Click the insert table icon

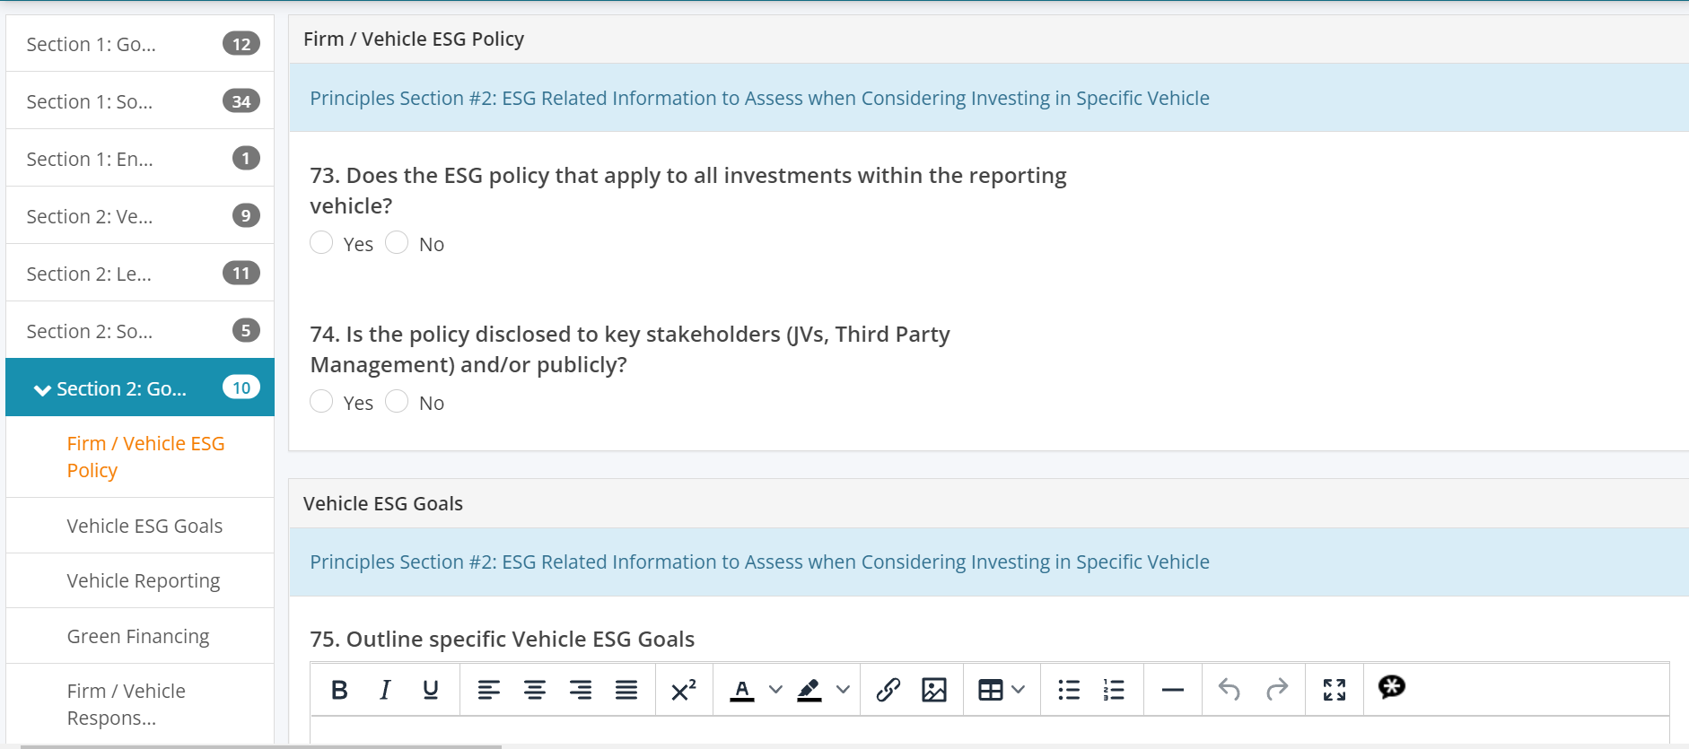(991, 690)
